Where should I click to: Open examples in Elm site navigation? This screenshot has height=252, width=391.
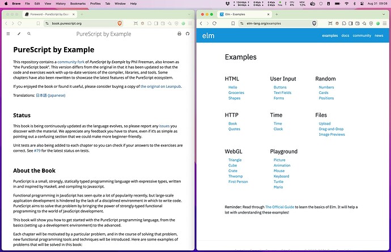[330, 36]
